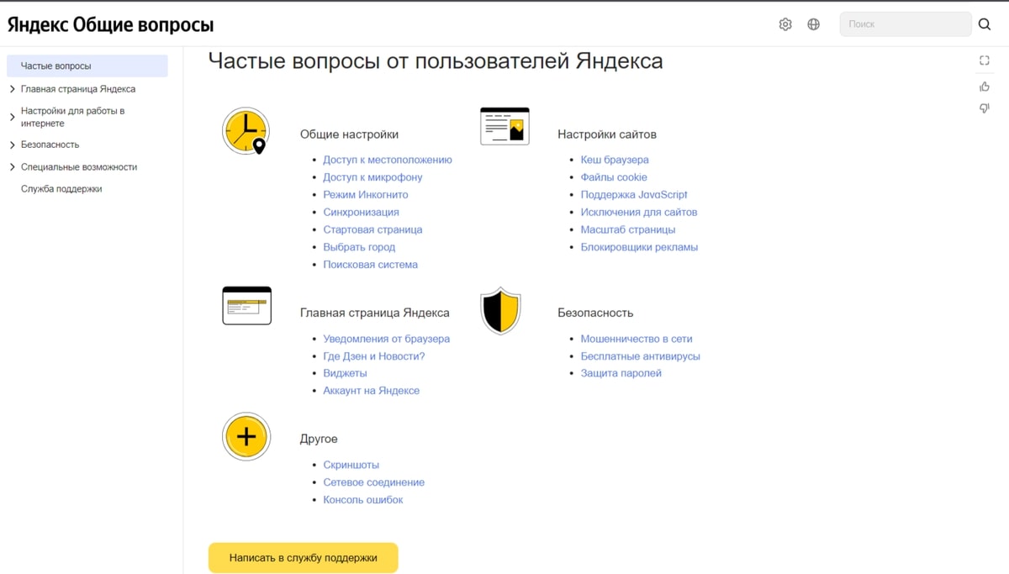Open Мошенничество в сети link

click(x=637, y=339)
